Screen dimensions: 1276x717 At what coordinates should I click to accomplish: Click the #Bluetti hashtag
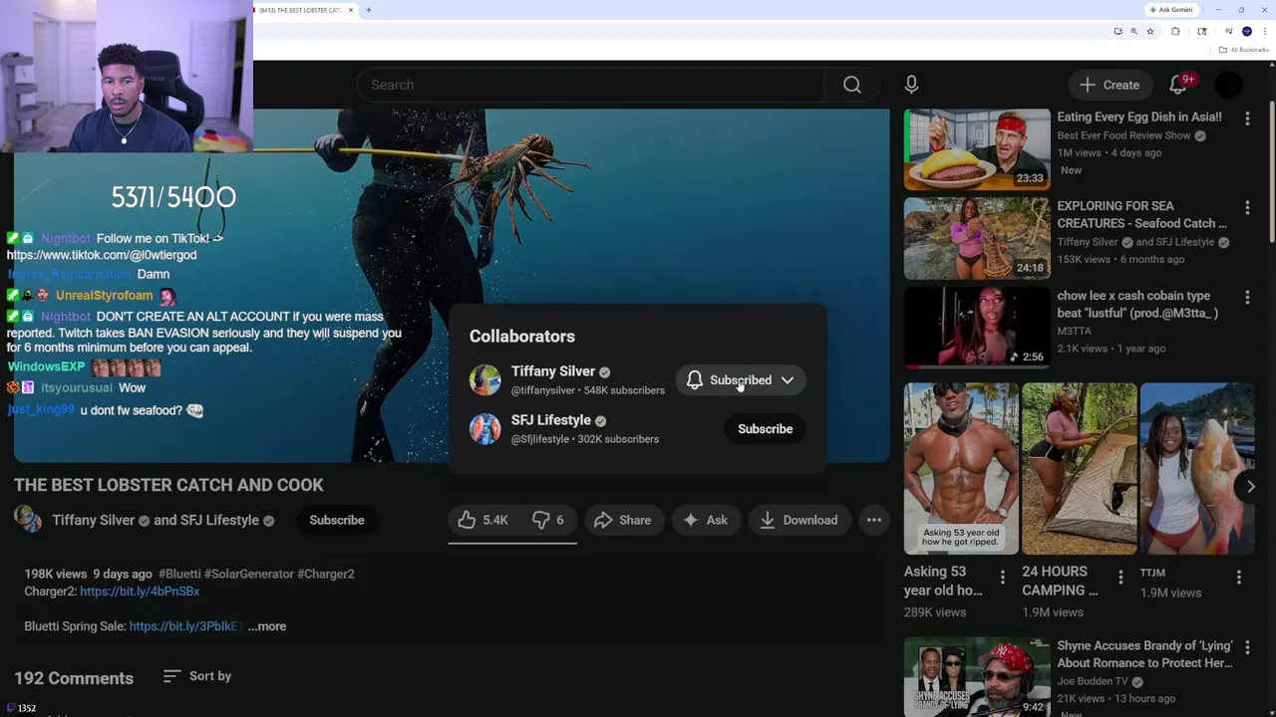pos(179,574)
